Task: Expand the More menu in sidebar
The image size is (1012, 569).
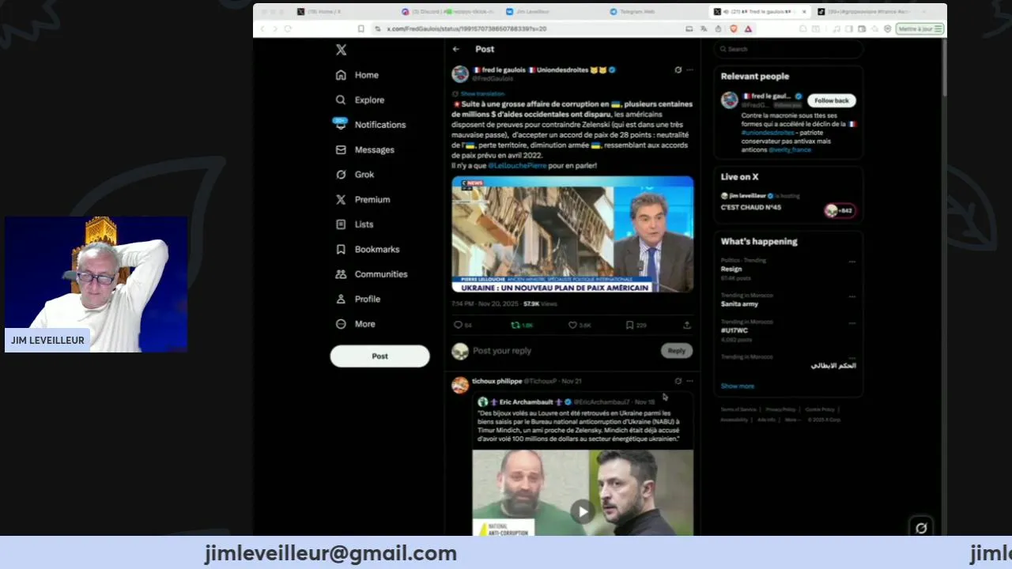Action: 355,324
